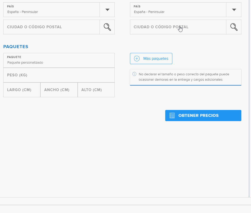Open the Paquete personalizado selector

pos(59,60)
